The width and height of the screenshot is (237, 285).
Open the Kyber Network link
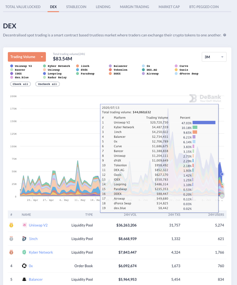[x=41, y=252]
